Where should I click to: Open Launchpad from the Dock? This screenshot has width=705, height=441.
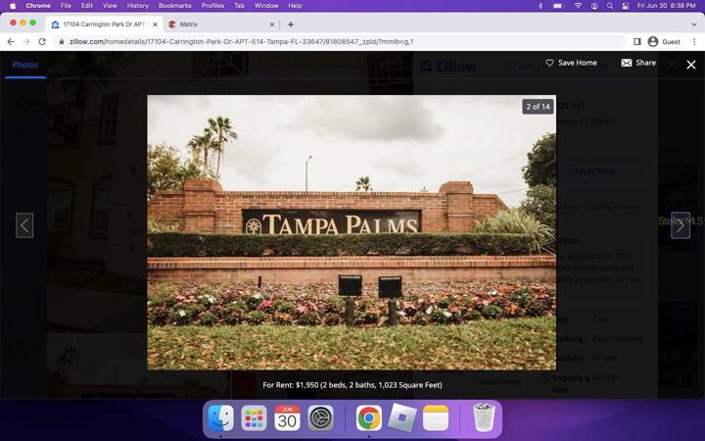pyautogui.click(x=254, y=418)
